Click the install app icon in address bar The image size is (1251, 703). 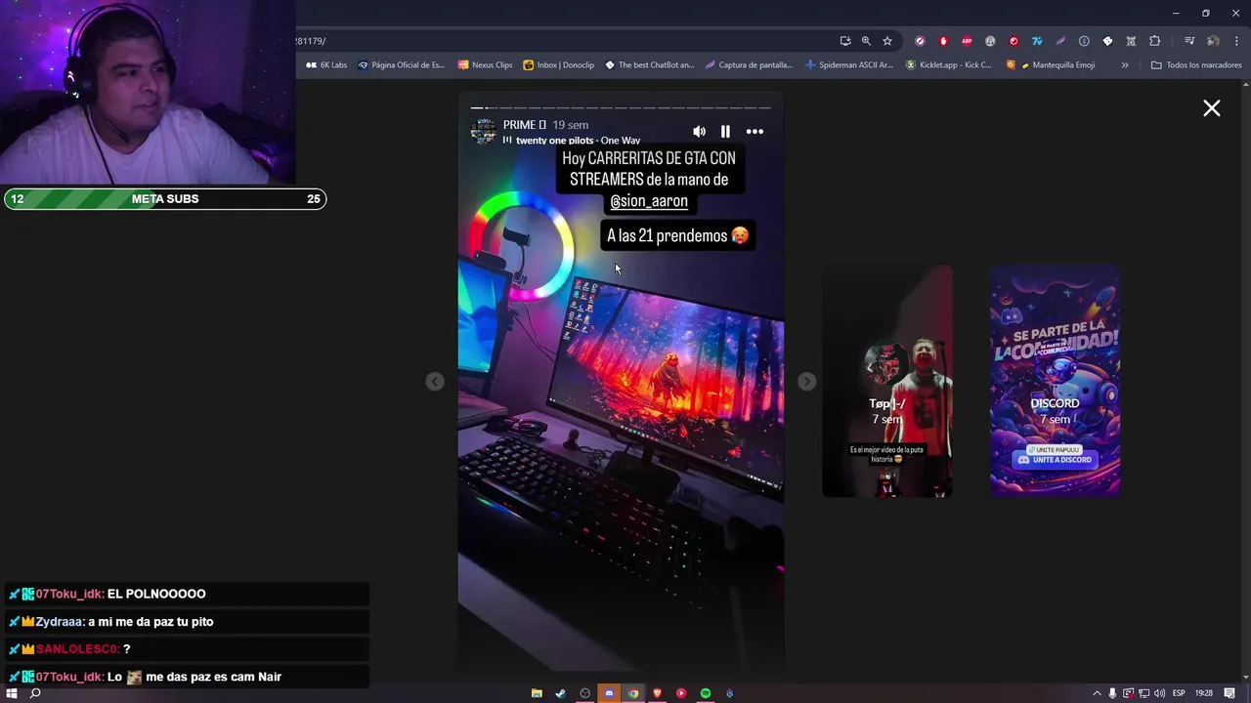(845, 41)
